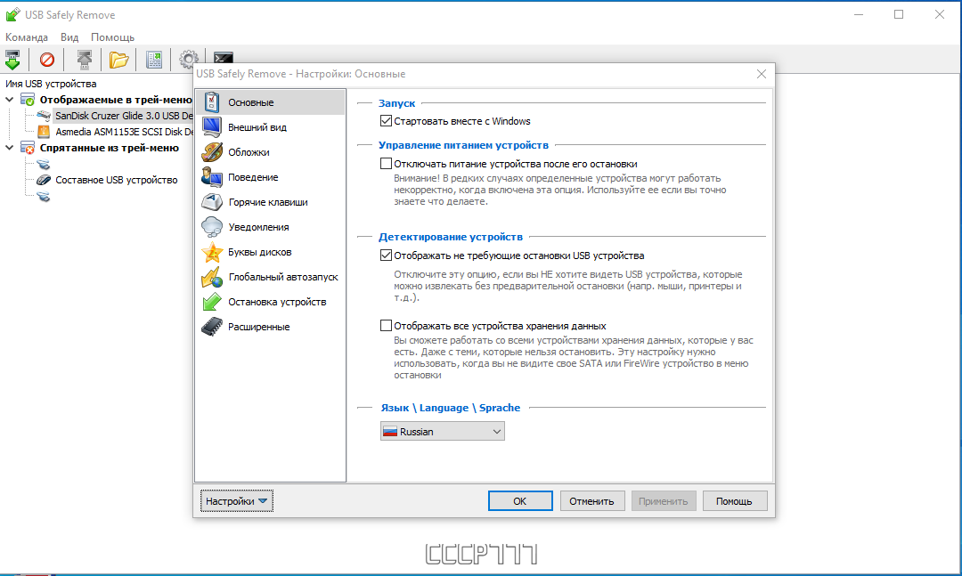Select SanDisk Cruzer Glide 3.0 device
The image size is (962, 576).
point(123,116)
